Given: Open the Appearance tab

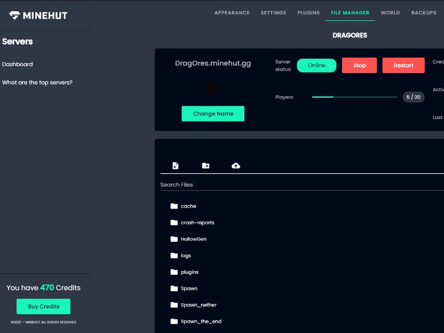Looking at the screenshot, I should [232, 13].
